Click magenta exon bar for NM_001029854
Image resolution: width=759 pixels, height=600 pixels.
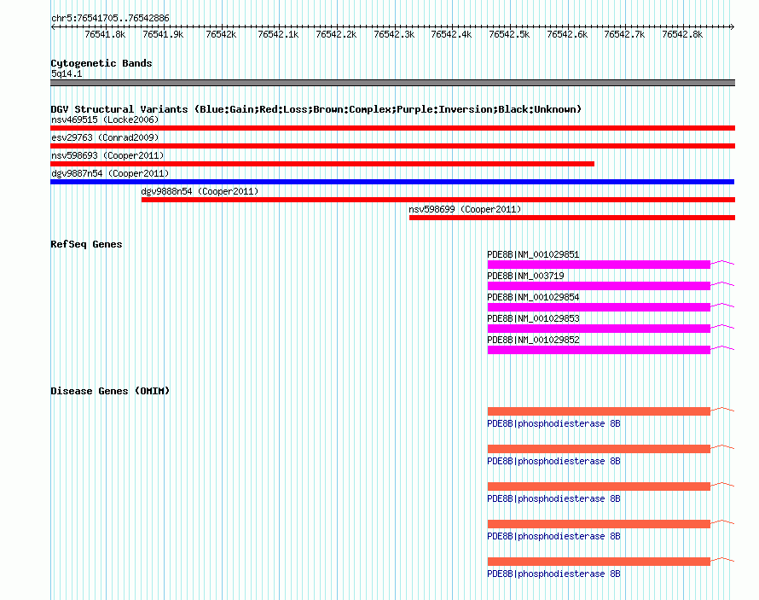coord(599,307)
